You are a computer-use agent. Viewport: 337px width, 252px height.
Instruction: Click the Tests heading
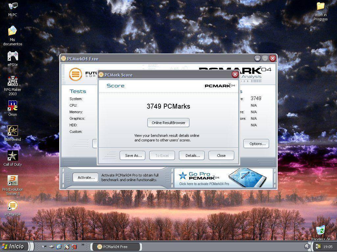coord(78,91)
